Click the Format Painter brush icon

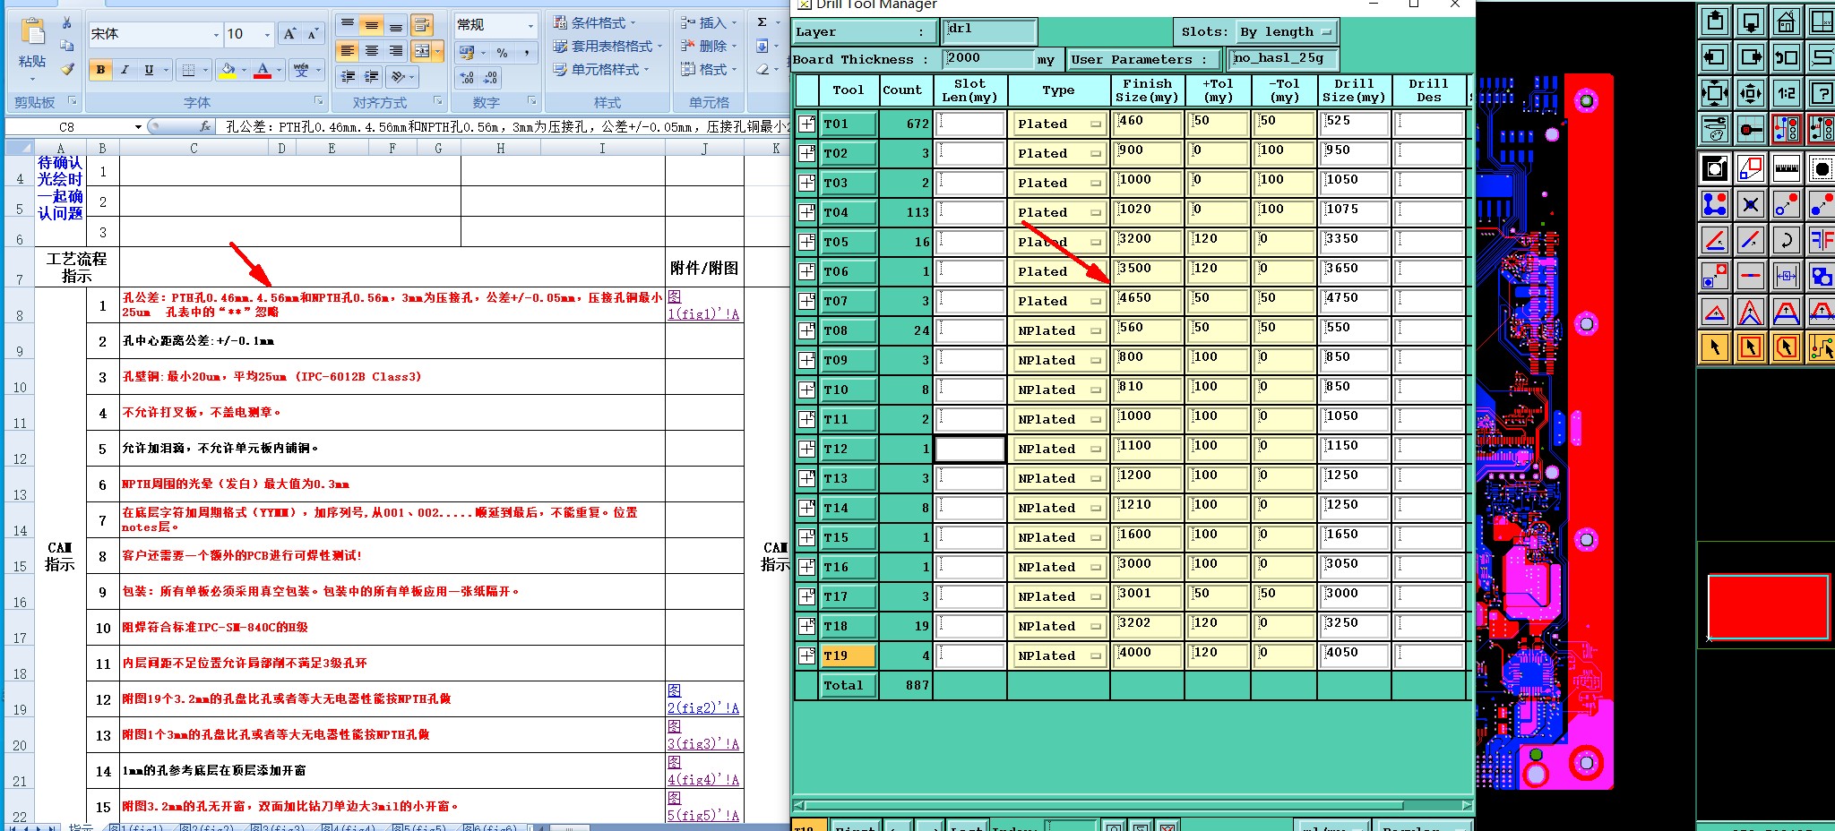coord(67,69)
